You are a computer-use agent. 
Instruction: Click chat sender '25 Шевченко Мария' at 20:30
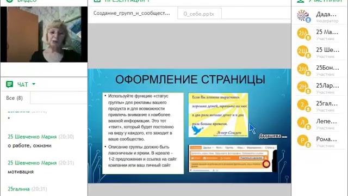click(32, 137)
